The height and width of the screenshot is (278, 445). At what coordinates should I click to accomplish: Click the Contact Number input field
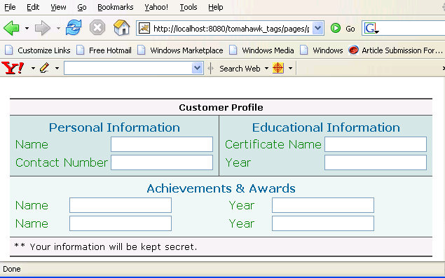click(x=162, y=162)
